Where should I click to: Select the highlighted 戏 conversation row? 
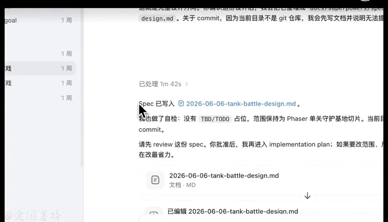pos(39,69)
